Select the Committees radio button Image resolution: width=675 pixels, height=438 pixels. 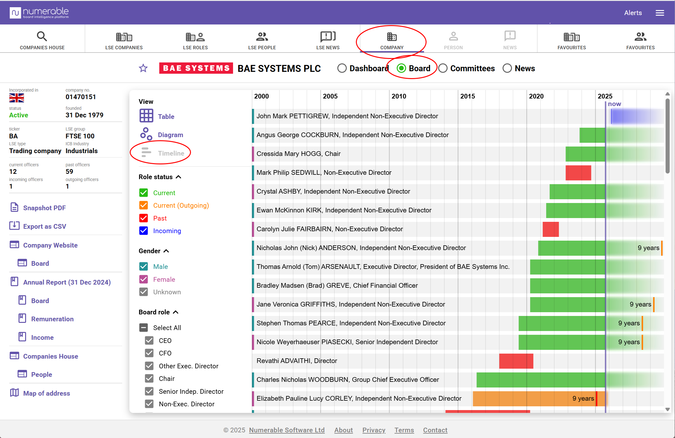click(x=443, y=68)
